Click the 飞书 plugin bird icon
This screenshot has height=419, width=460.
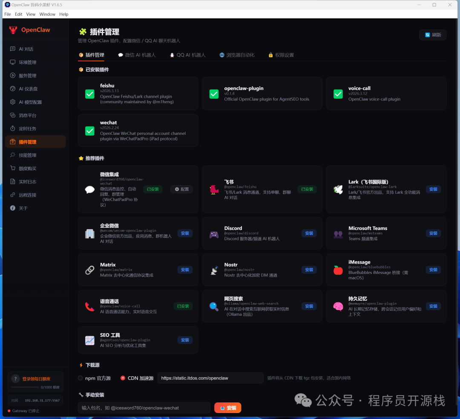click(213, 189)
